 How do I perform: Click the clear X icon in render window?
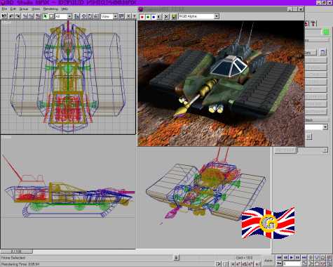[166, 16]
